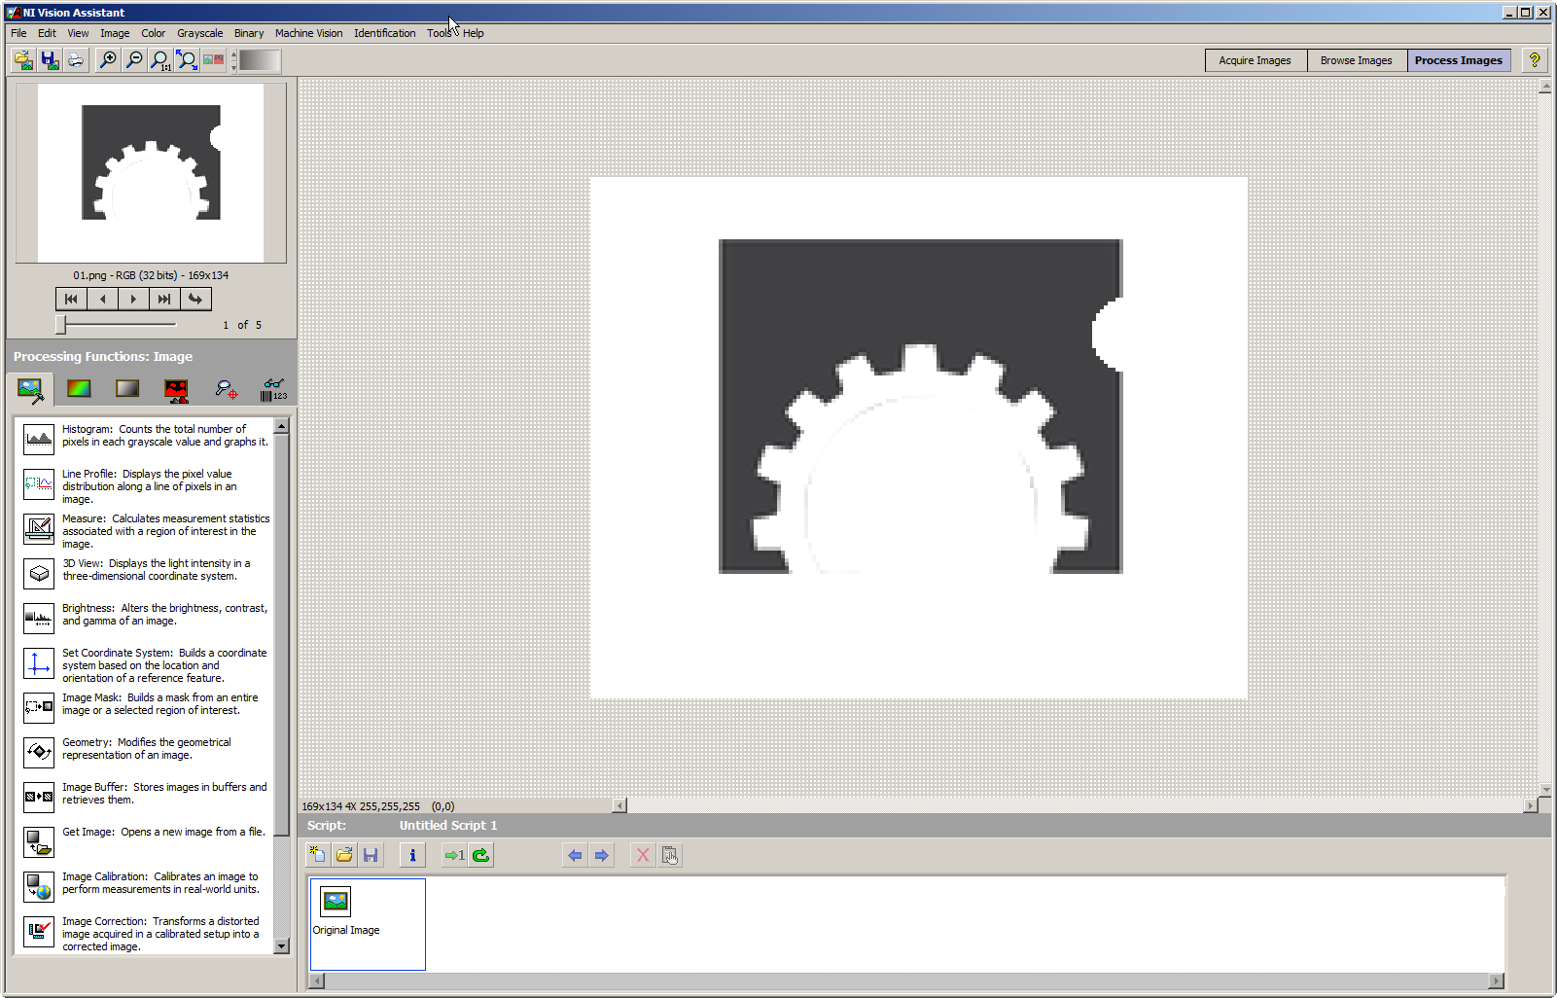Click the 01.png reference image thumbnail
This screenshot has height=998, width=1557.
(151, 172)
